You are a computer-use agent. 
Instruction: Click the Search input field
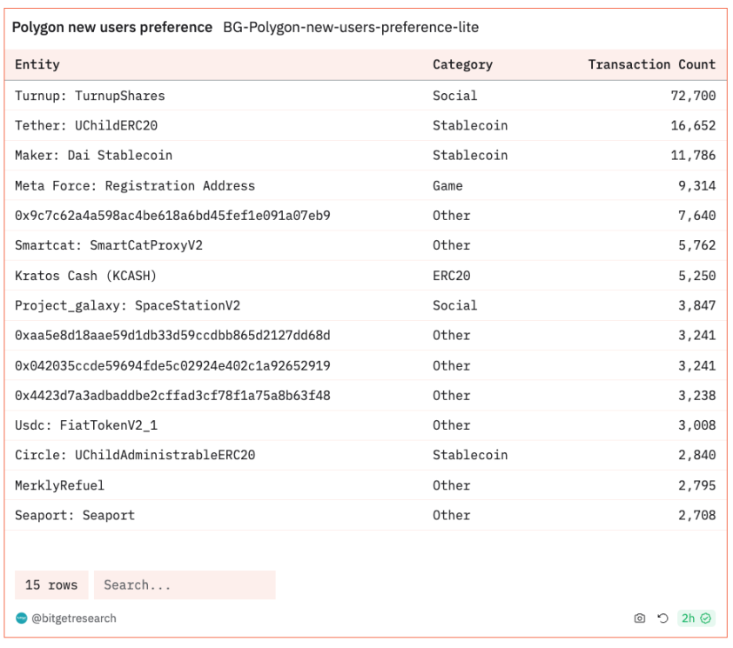point(185,585)
